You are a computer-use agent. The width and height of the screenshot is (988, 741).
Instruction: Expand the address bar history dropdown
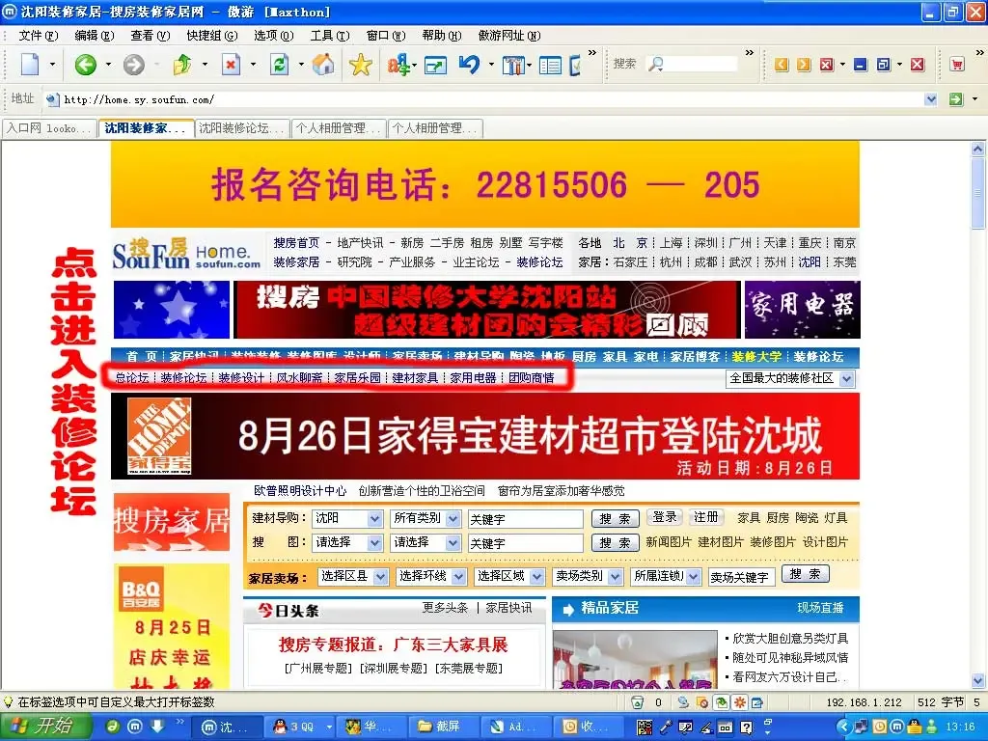[931, 99]
